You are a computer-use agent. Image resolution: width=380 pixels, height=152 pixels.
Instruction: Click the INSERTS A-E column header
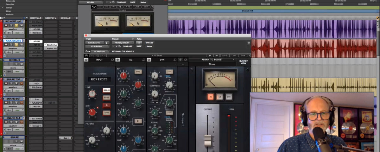[x=35, y=18]
